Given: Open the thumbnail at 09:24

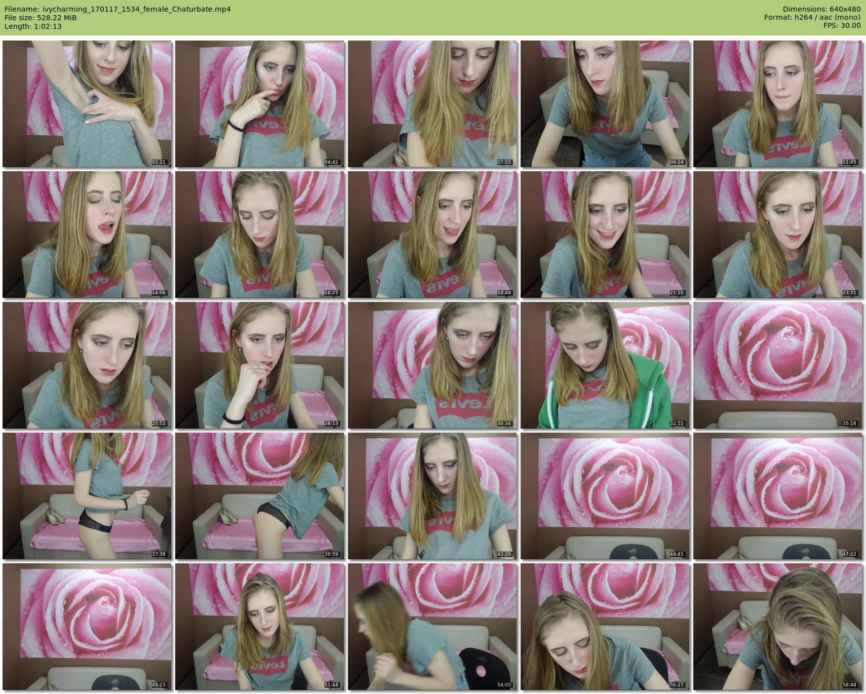Looking at the screenshot, I should click(605, 104).
